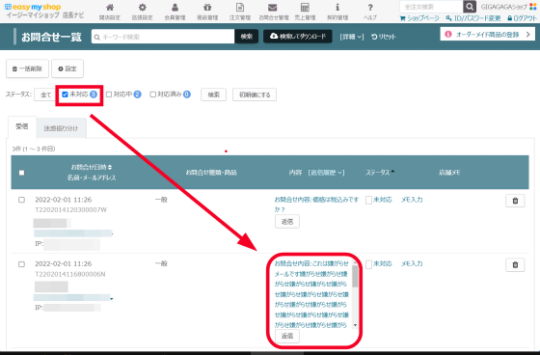Viewport: 540px width, 355px height.
Task: Open the 商品管理 gift icon
Action: [x=207, y=8]
